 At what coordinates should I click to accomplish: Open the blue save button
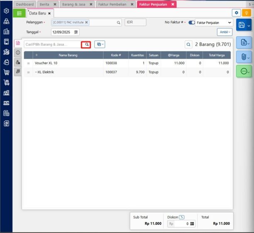pos(244,26)
